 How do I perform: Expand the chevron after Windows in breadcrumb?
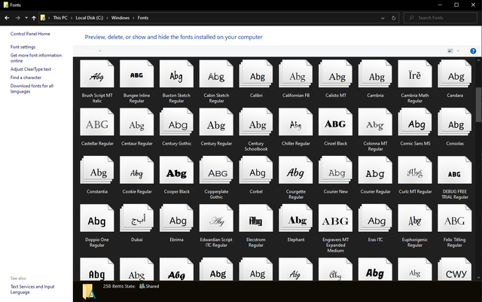[x=134, y=18]
